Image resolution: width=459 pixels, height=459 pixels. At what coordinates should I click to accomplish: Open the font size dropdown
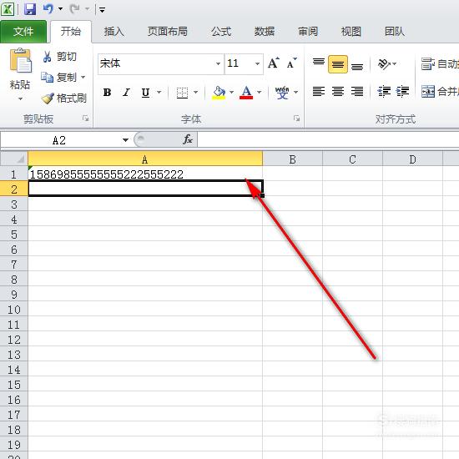[257, 63]
